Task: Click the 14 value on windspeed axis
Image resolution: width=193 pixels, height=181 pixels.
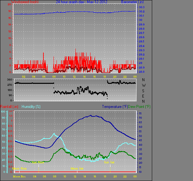Action: point(9,24)
